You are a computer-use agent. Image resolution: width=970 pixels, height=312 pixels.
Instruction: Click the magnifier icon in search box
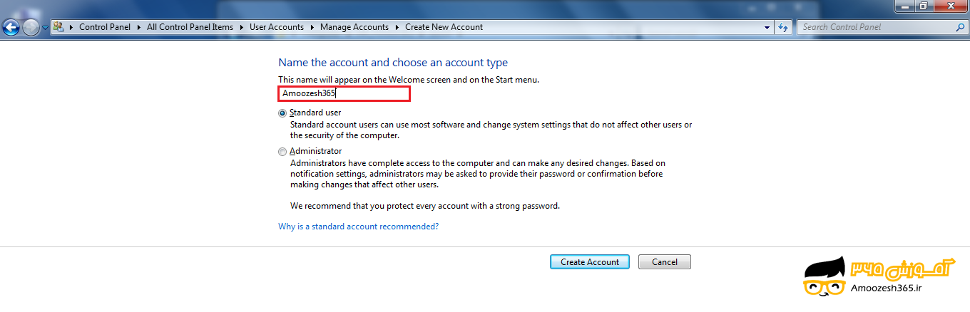pyautogui.click(x=960, y=27)
